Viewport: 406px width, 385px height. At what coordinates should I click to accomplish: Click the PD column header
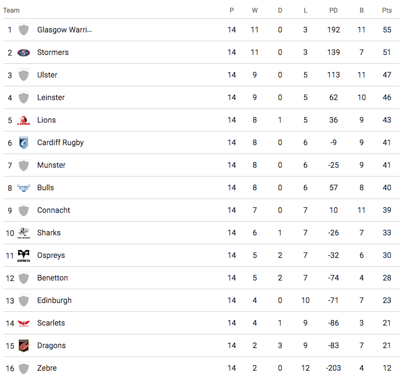[333, 10]
